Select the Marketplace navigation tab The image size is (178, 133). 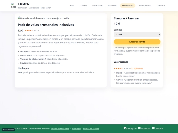[x=128, y=6]
